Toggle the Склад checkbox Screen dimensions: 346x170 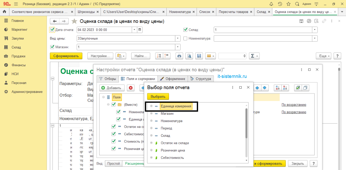pos(185,29)
